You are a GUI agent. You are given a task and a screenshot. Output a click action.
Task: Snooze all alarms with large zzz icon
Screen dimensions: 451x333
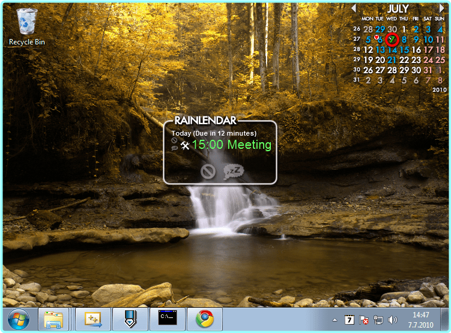click(x=234, y=172)
